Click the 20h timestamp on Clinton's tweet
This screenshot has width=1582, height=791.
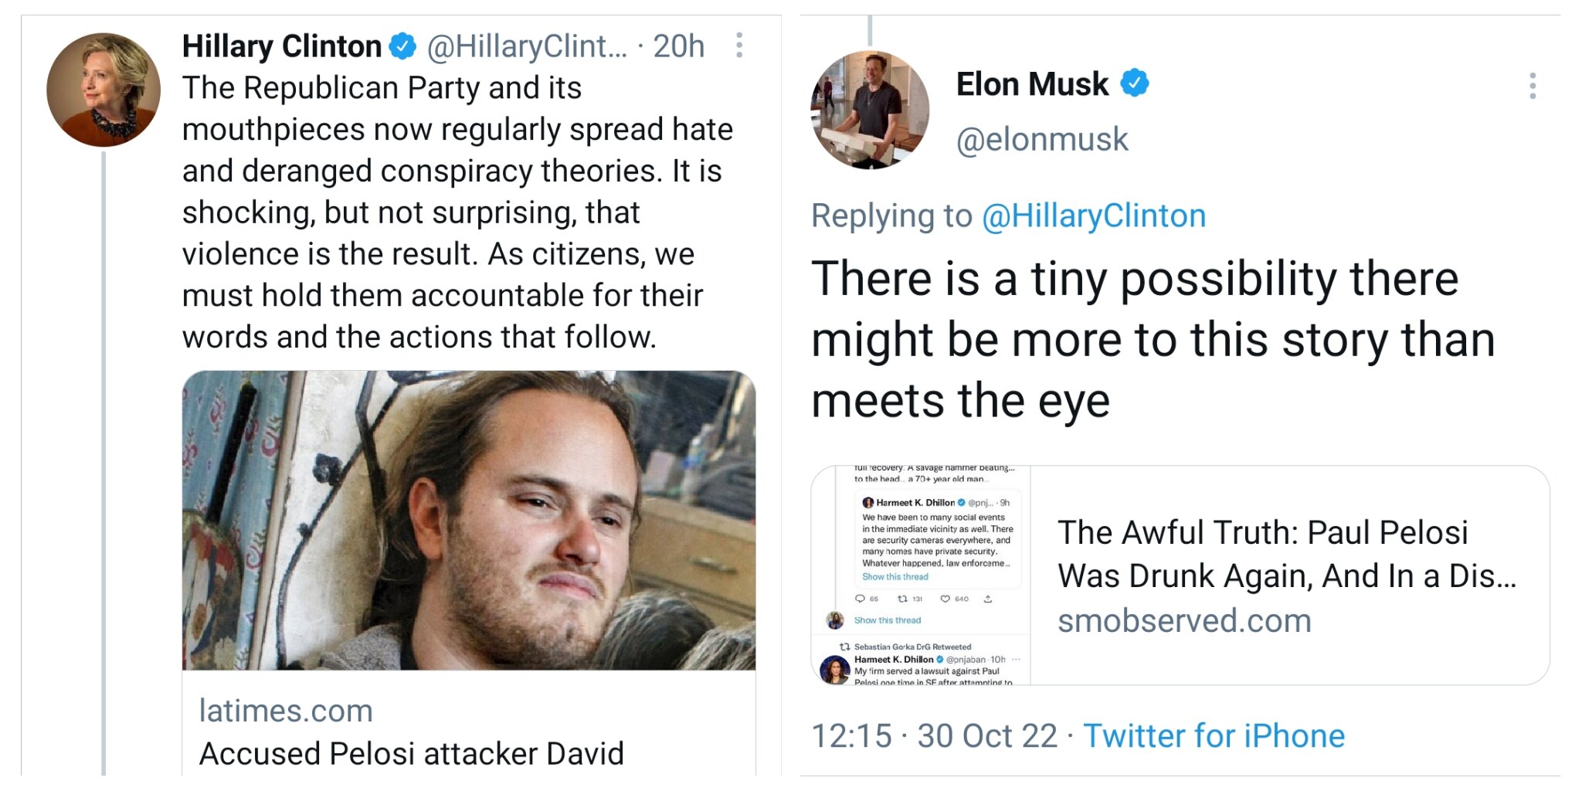click(681, 46)
